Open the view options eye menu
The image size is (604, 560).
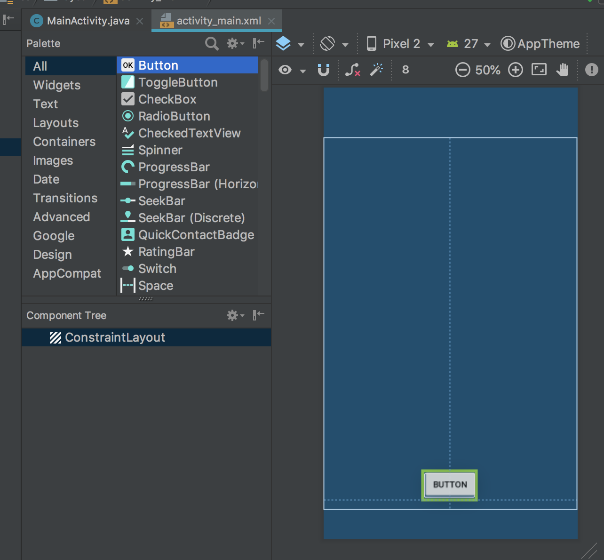284,70
